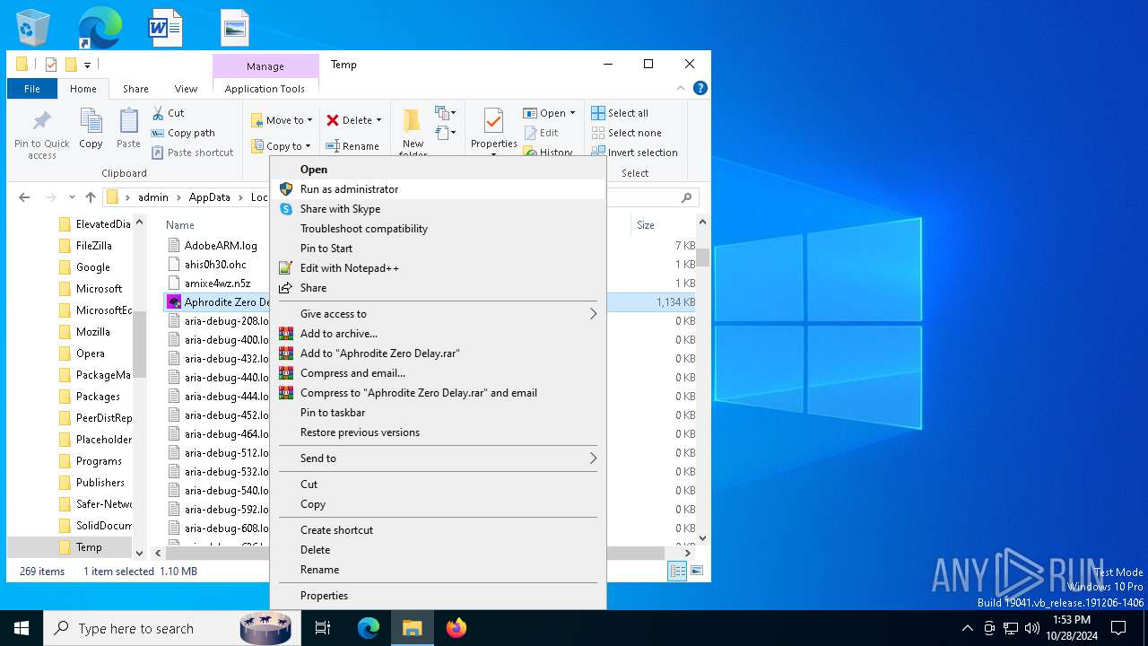The height and width of the screenshot is (646, 1148).
Task: Click the Properties icon in ribbon
Action: pos(493,122)
